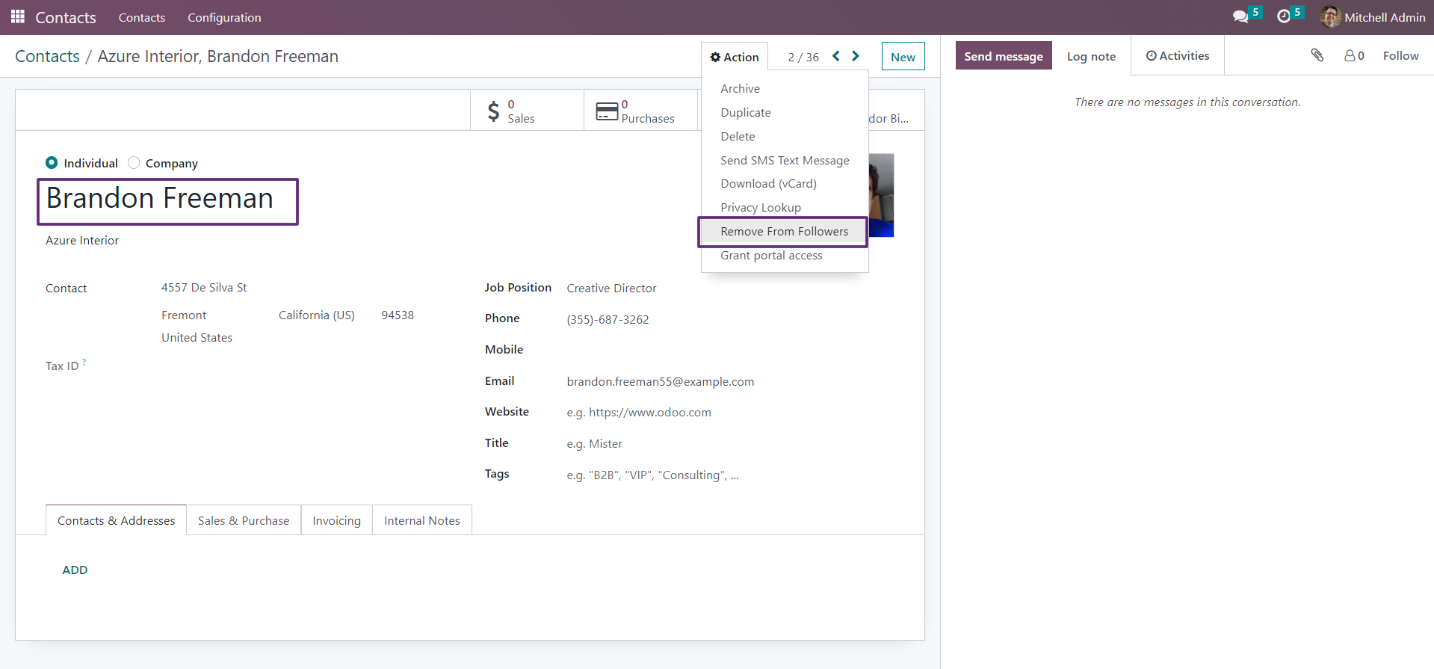
Task: Click the empty Mobile field
Action: (x=729, y=350)
